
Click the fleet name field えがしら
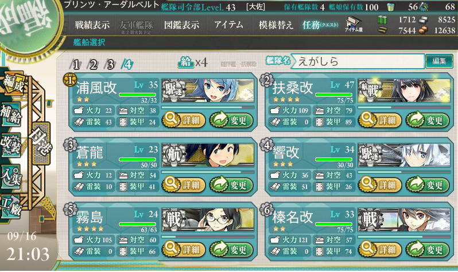[x=357, y=61]
